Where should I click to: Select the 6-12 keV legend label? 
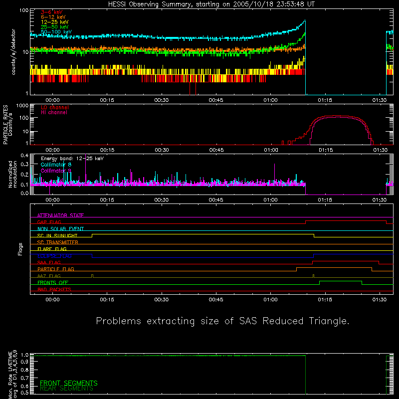point(53,17)
